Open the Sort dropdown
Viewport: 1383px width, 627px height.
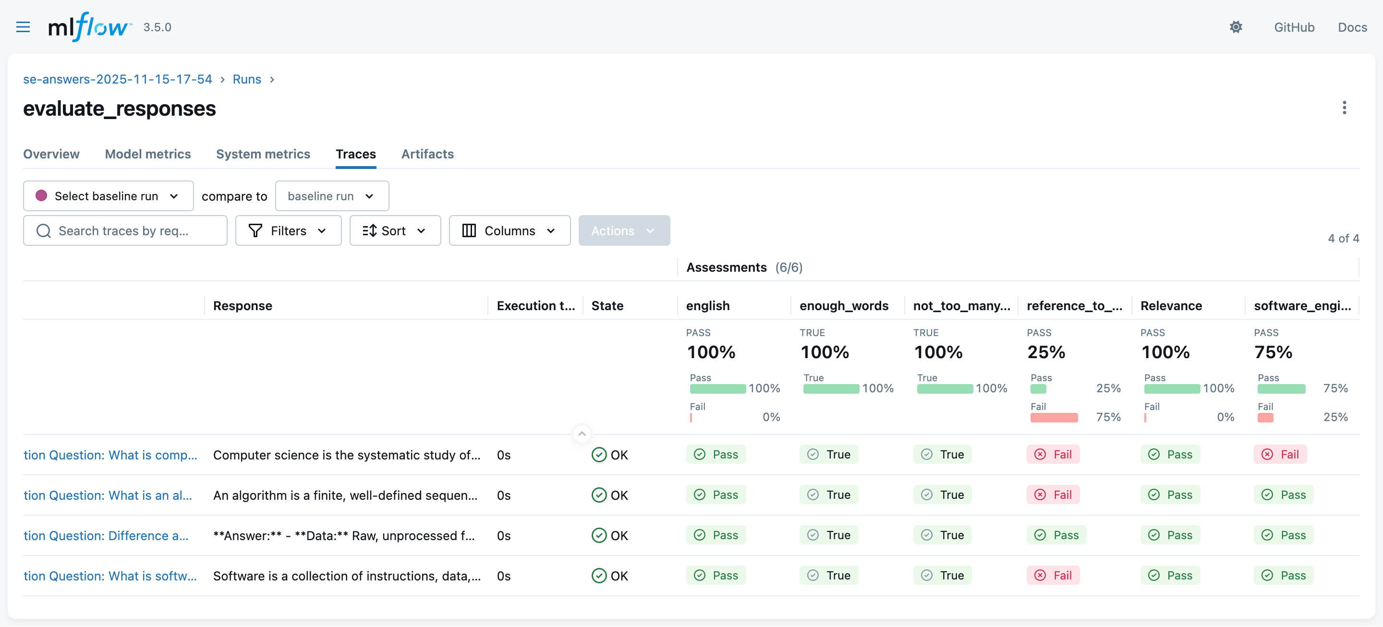(395, 231)
